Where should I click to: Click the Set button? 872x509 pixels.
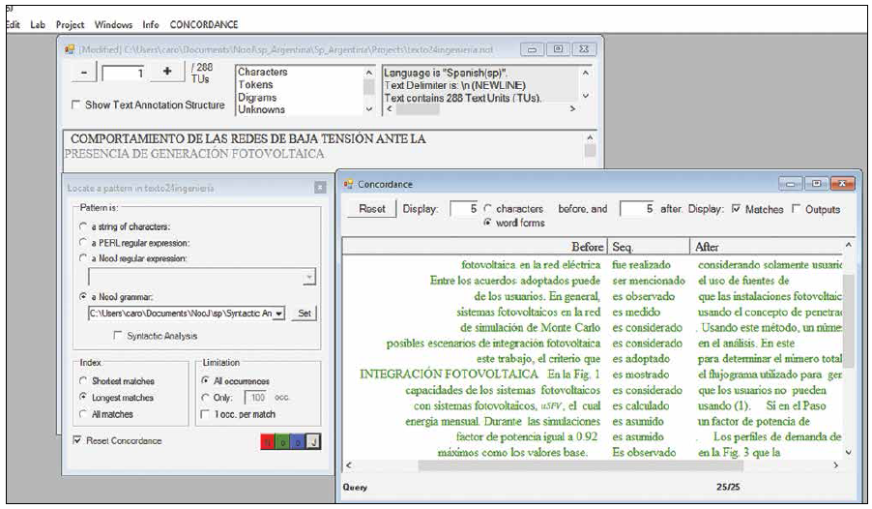coord(303,314)
